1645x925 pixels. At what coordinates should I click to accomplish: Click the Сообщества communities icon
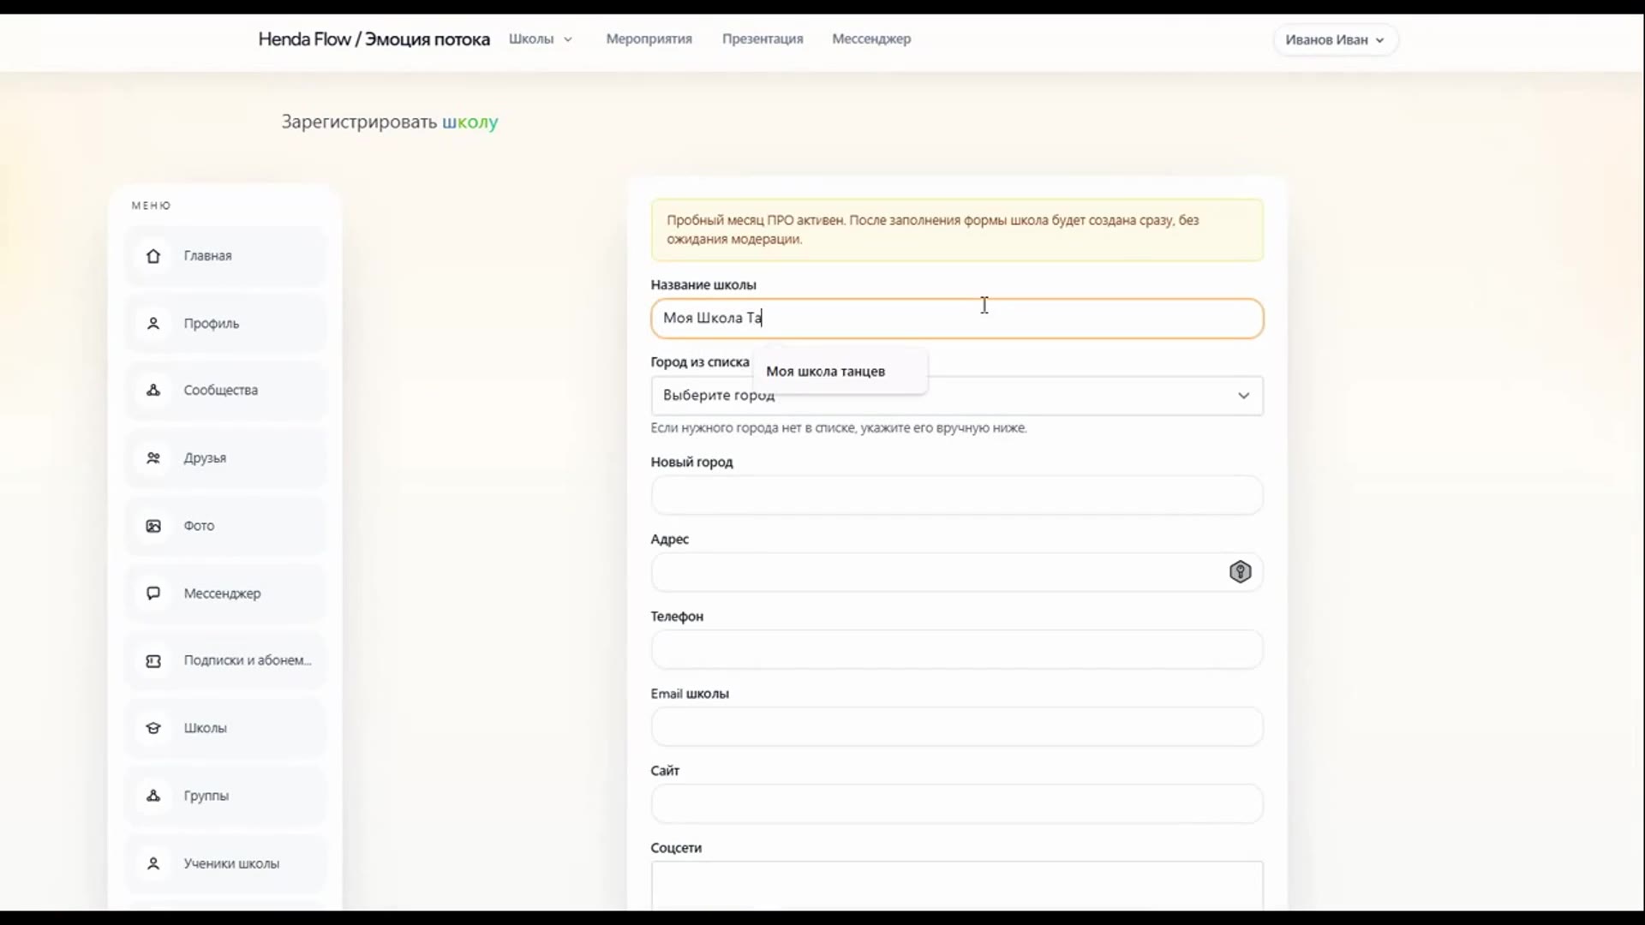[153, 390]
